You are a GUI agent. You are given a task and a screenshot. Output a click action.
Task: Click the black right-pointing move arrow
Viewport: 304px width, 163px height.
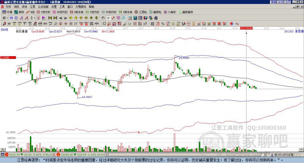coord(66,18)
